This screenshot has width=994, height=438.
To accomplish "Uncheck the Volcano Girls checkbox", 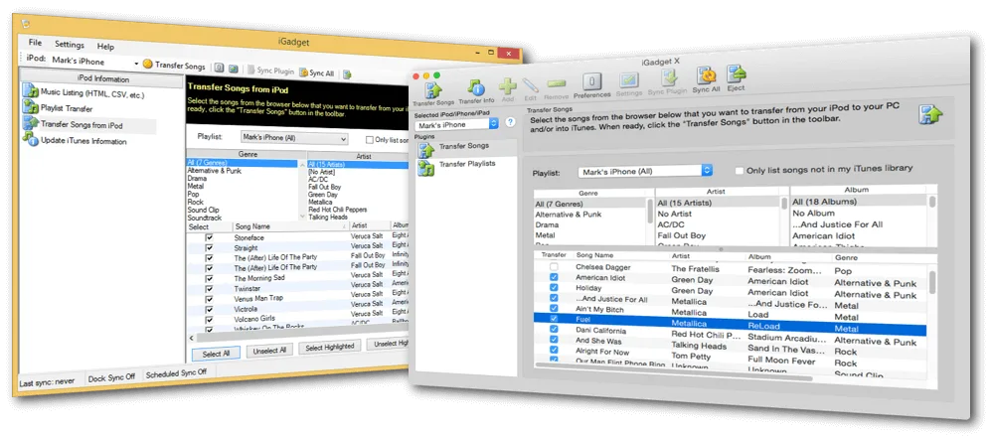I will [x=209, y=318].
